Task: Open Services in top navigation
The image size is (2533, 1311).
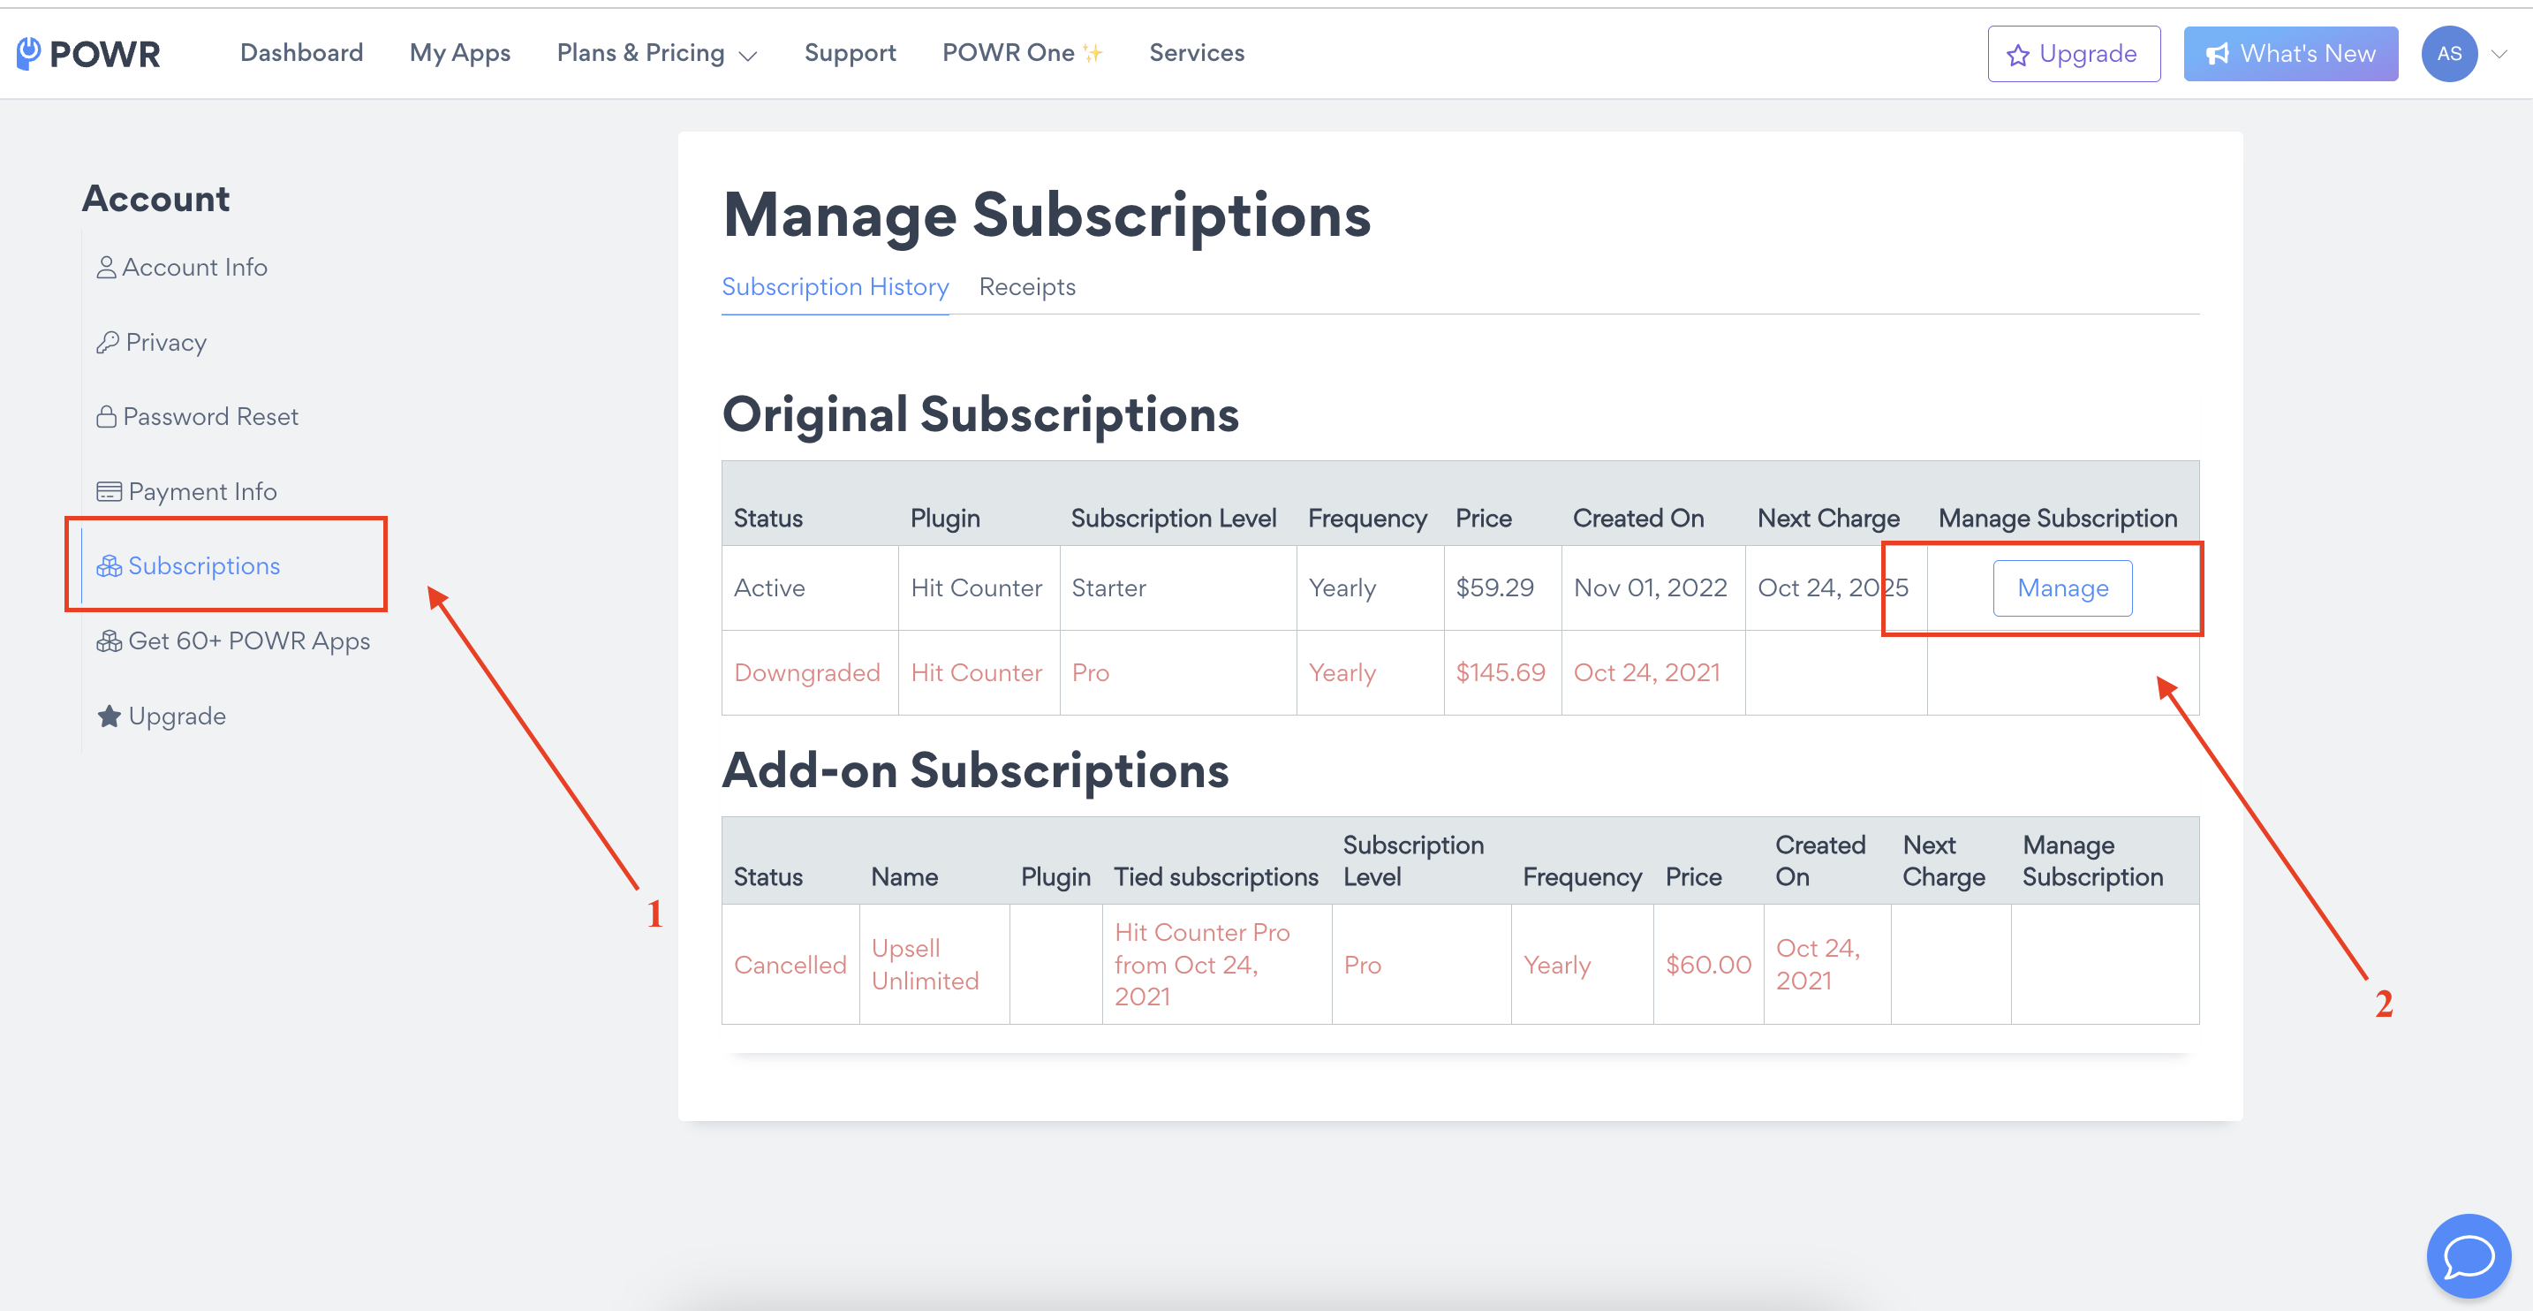Action: (1197, 53)
